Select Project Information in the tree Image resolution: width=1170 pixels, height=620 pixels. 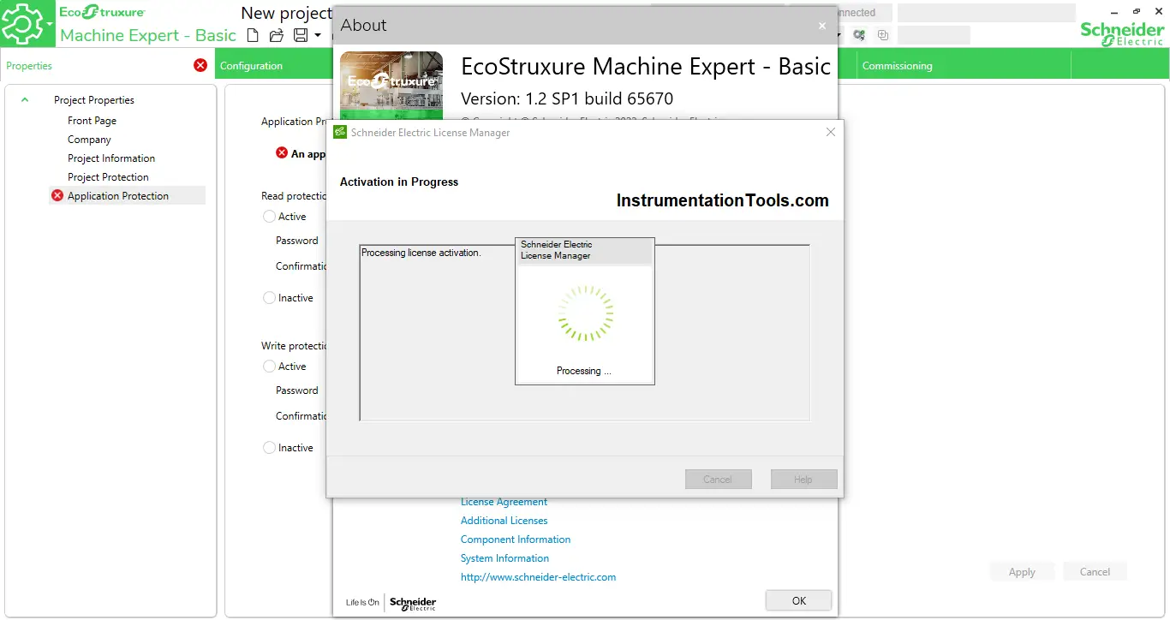point(111,158)
